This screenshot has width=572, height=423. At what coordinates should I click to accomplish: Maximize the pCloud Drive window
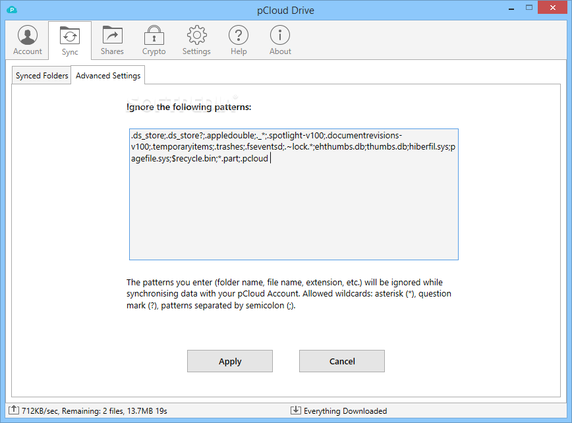pyautogui.click(x=529, y=8)
